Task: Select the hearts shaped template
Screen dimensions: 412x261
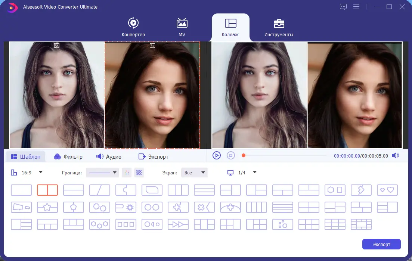Action: (x=387, y=190)
